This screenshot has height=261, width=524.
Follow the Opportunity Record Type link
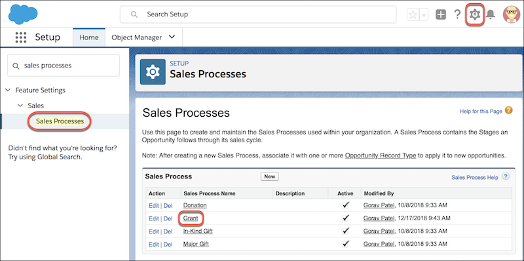(x=381, y=155)
